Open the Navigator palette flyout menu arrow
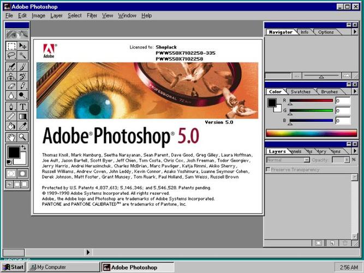364x273 pixels. (x=355, y=32)
